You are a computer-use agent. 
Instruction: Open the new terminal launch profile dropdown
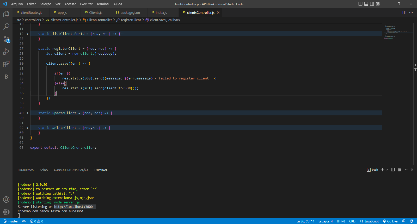pos(387,170)
